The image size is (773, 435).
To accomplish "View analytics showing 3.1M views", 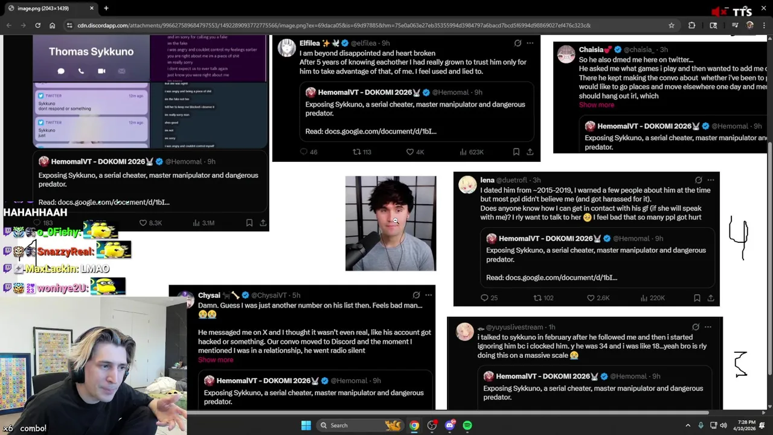I will [196, 223].
